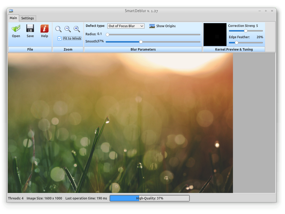This screenshot has width=285, height=214.
Task: Click the Smooth slider handle
Action: pyautogui.click(x=141, y=42)
